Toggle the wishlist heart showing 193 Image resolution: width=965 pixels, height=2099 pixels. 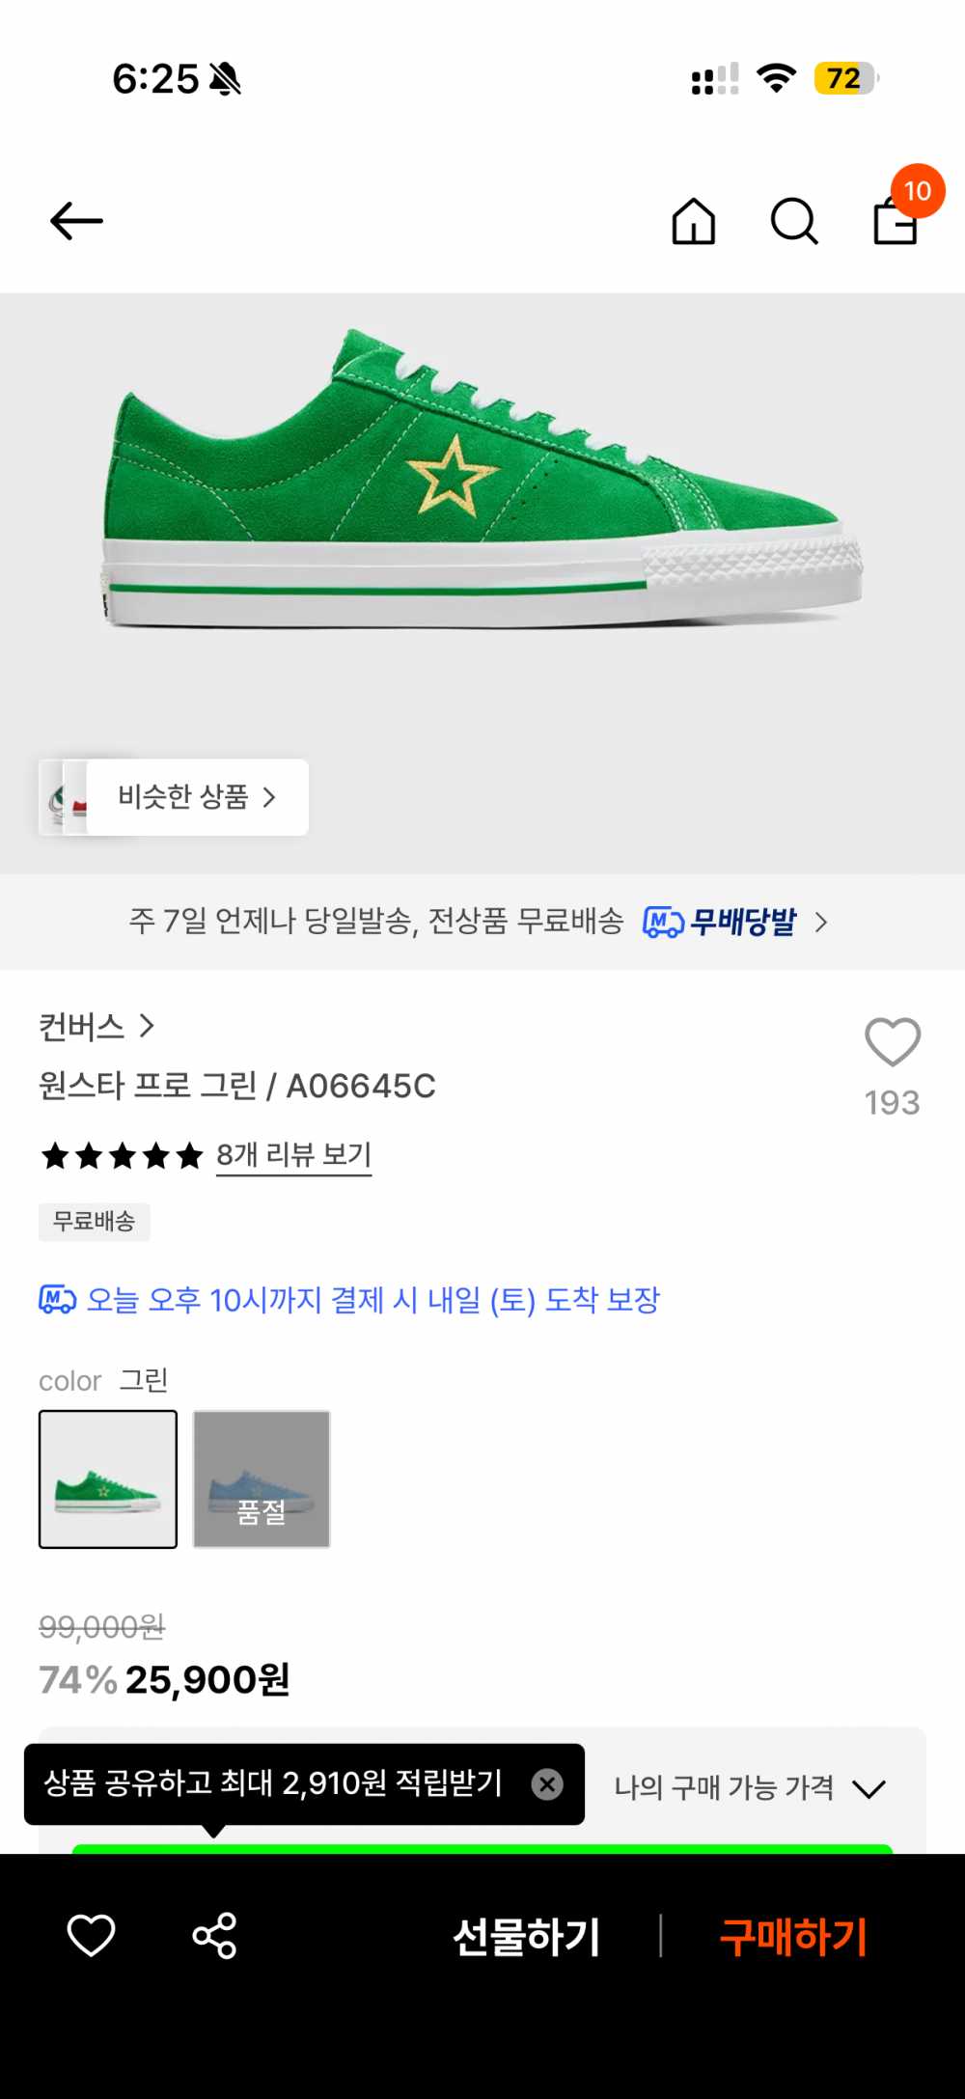click(x=893, y=1042)
